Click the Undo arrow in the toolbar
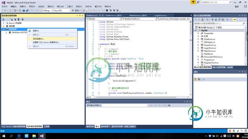 coord(32,11)
